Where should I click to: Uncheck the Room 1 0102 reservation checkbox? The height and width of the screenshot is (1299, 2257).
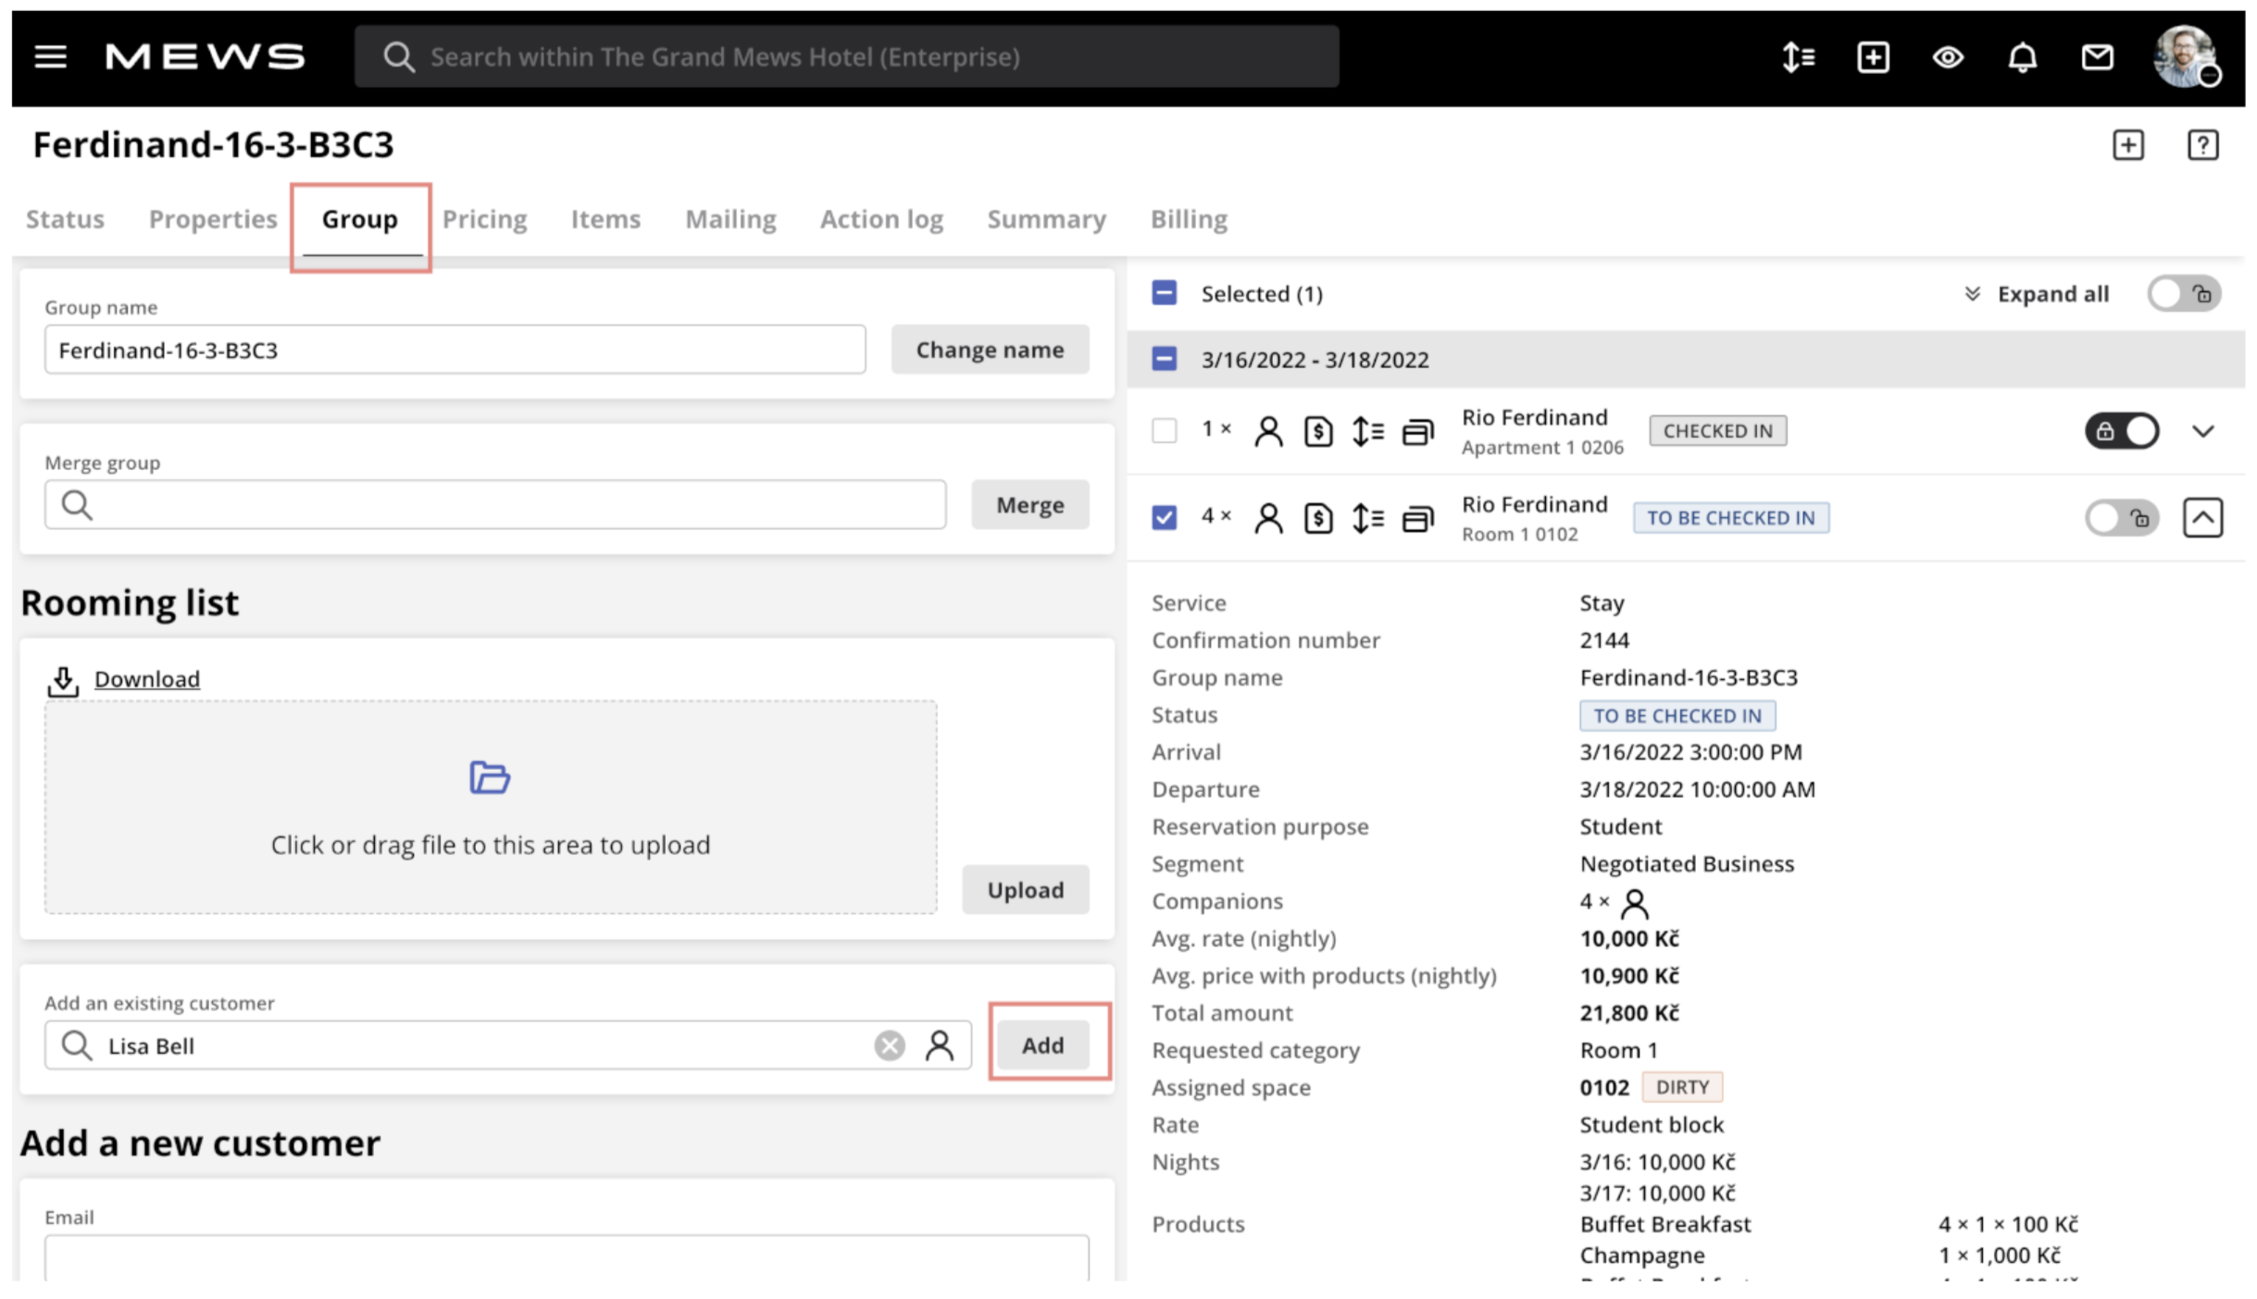(x=1164, y=517)
